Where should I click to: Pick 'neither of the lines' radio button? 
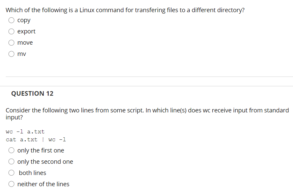coord(11,184)
